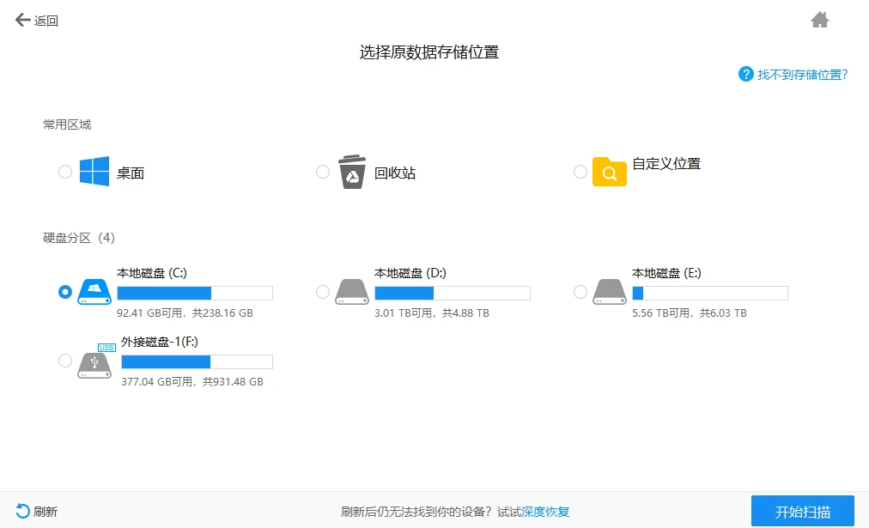This screenshot has height=528, width=869.
Task: Select the 自定义位置 radio button
Action: [x=580, y=172]
